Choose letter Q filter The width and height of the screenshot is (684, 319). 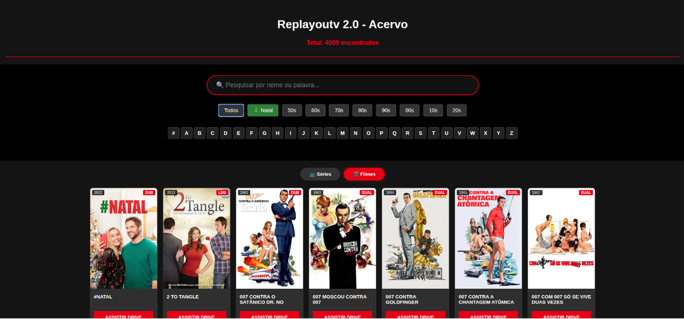pos(394,133)
